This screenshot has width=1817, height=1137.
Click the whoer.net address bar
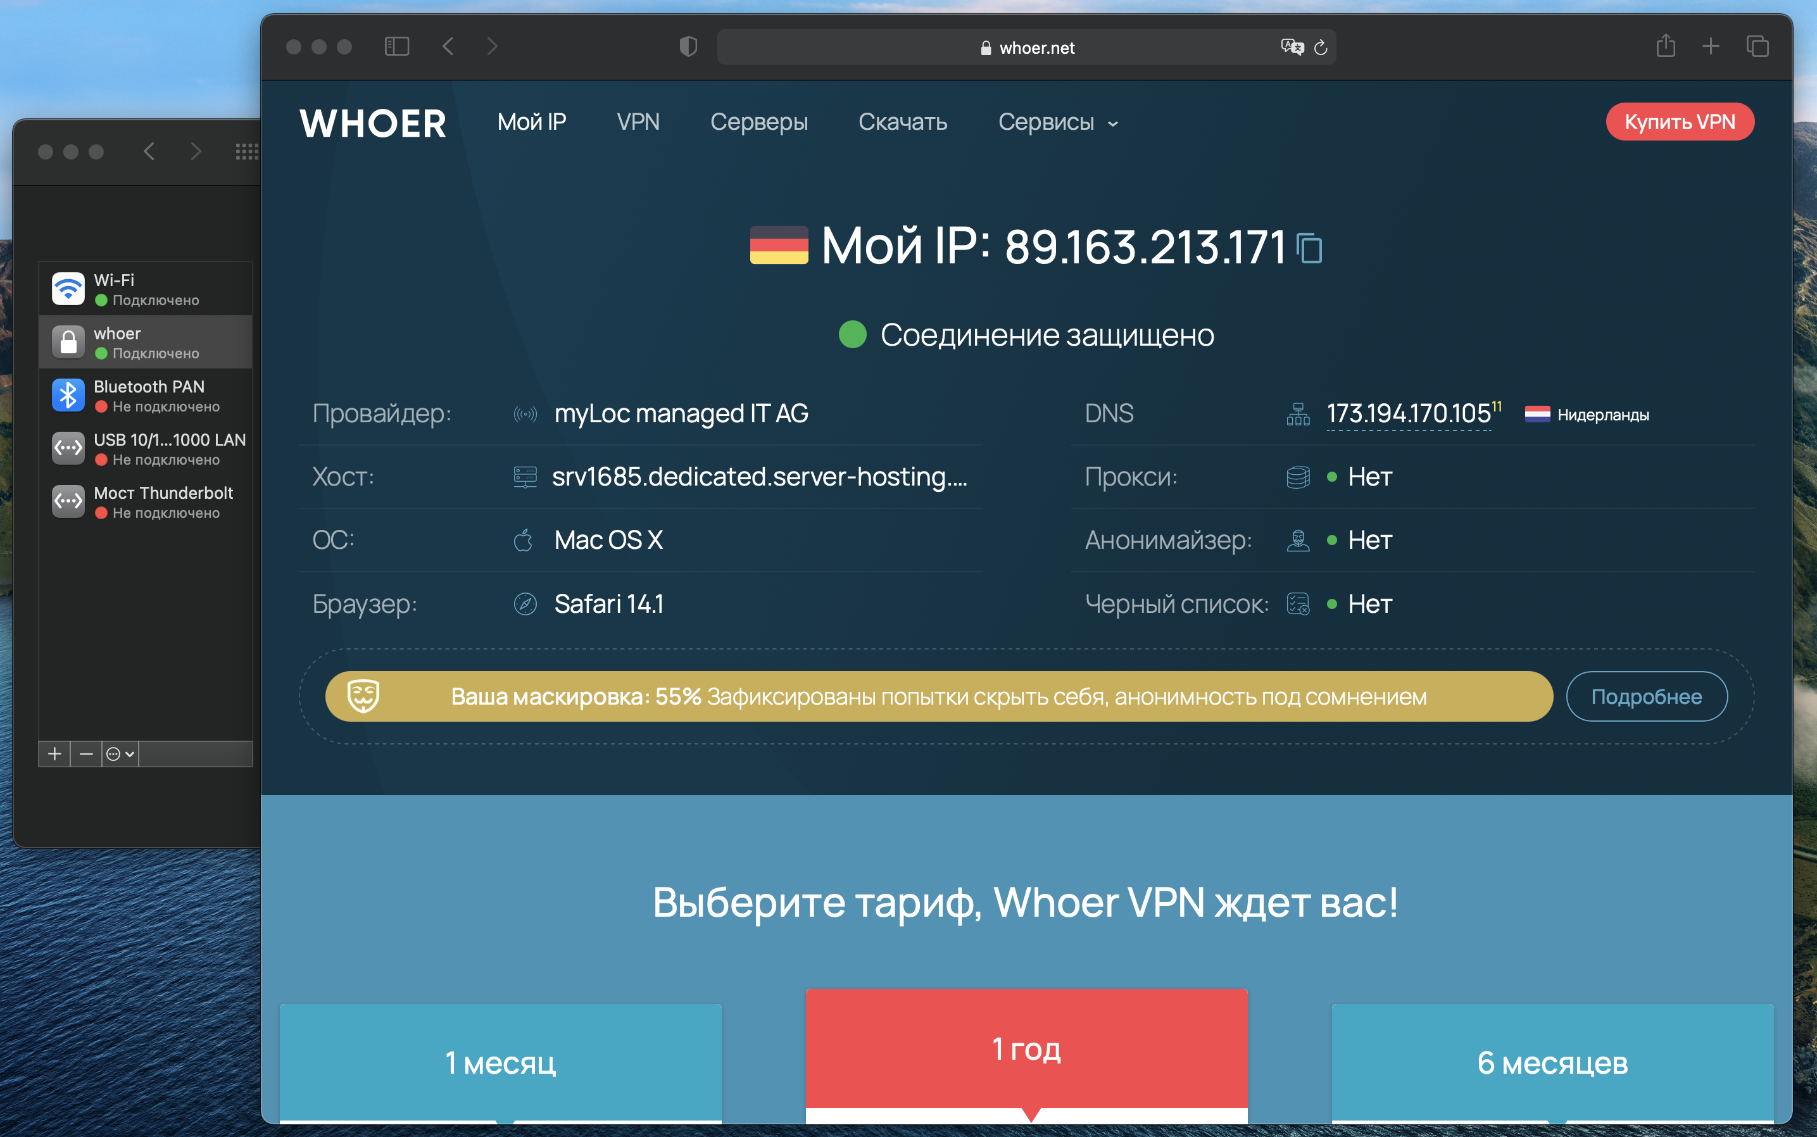[x=1027, y=47]
